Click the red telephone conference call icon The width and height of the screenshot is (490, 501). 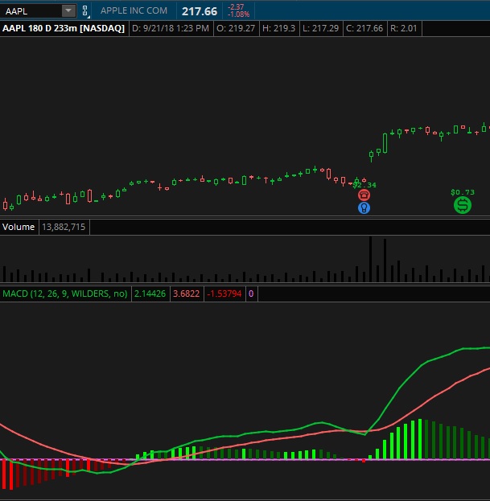tap(364, 195)
